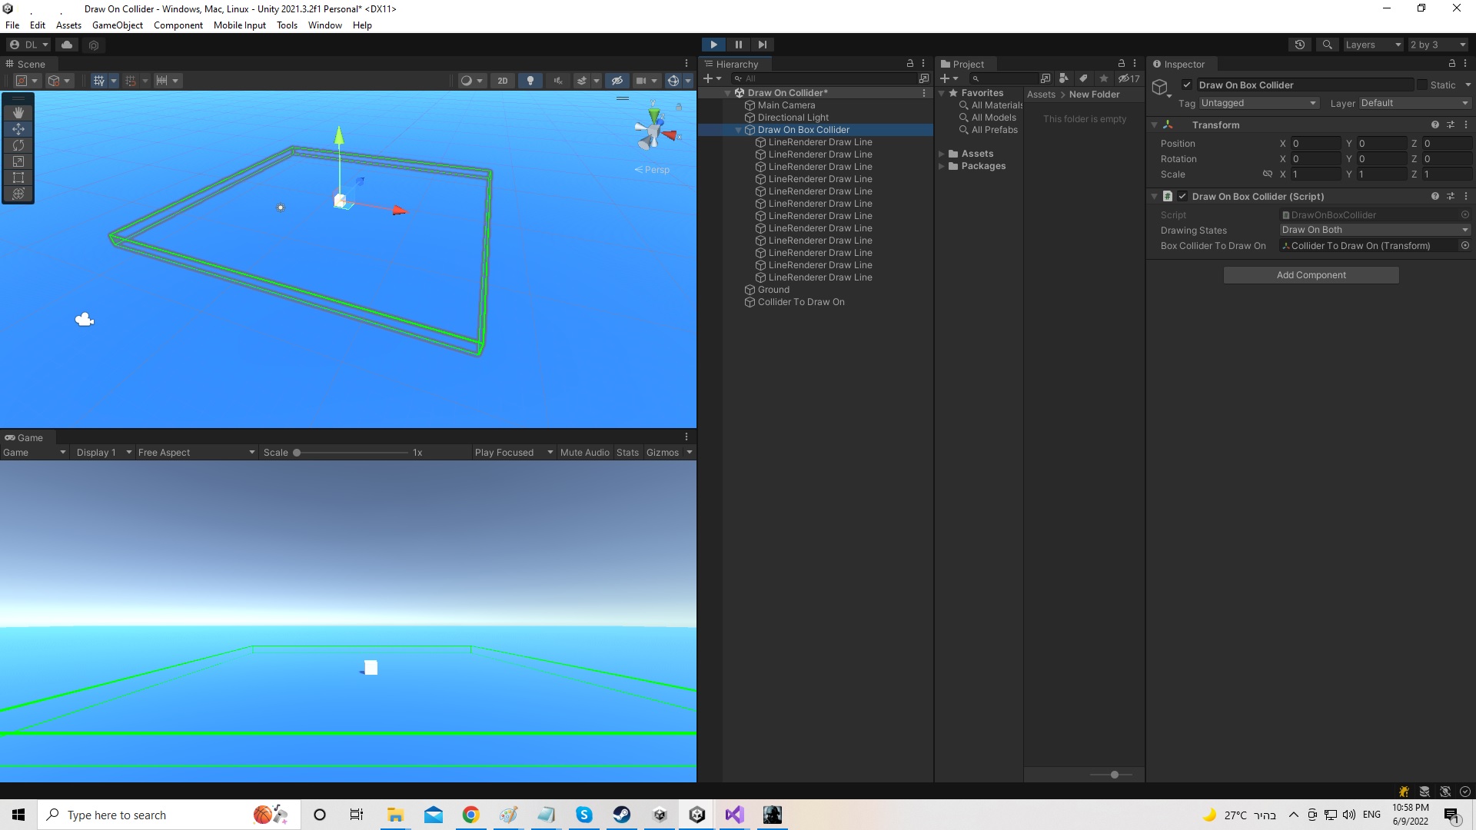This screenshot has height=830, width=1476.
Task: Select the Move tool in Scene toolbar
Action: click(18, 129)
